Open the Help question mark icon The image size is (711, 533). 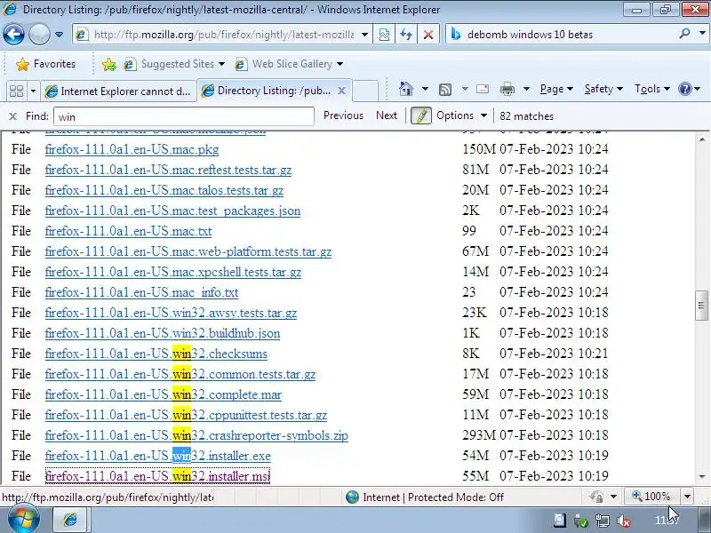point(684,89)
